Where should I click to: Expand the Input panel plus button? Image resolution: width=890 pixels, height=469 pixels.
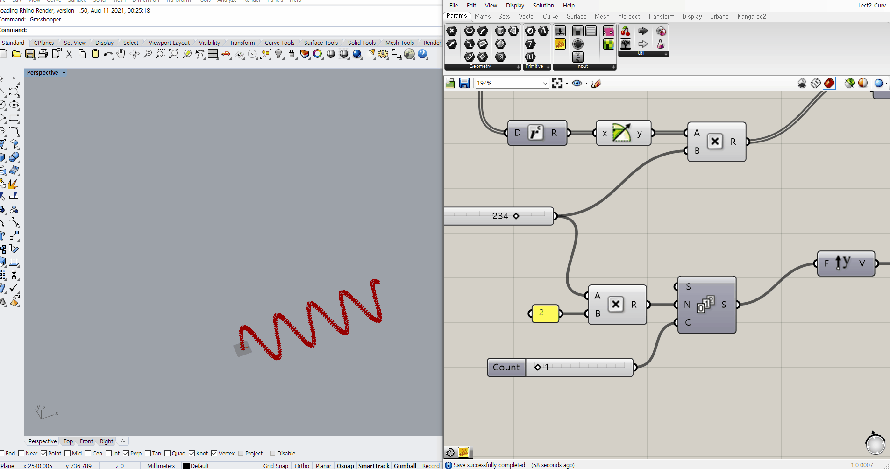pyautogui.click(x=613, y=67)
